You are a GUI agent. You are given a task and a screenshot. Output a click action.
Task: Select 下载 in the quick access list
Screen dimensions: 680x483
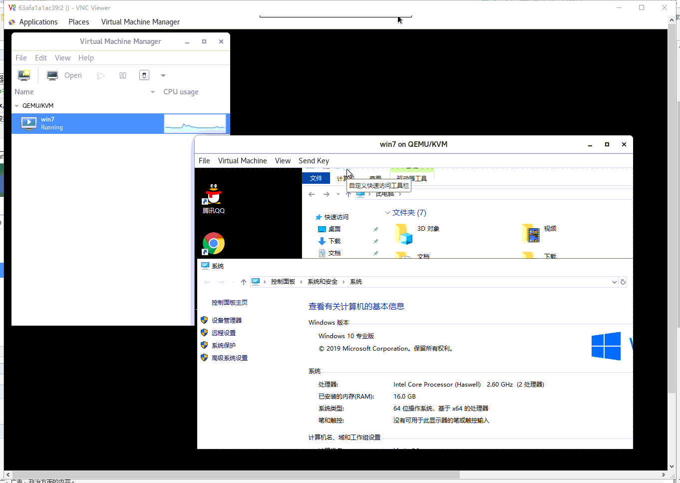[x=334, y=241]
